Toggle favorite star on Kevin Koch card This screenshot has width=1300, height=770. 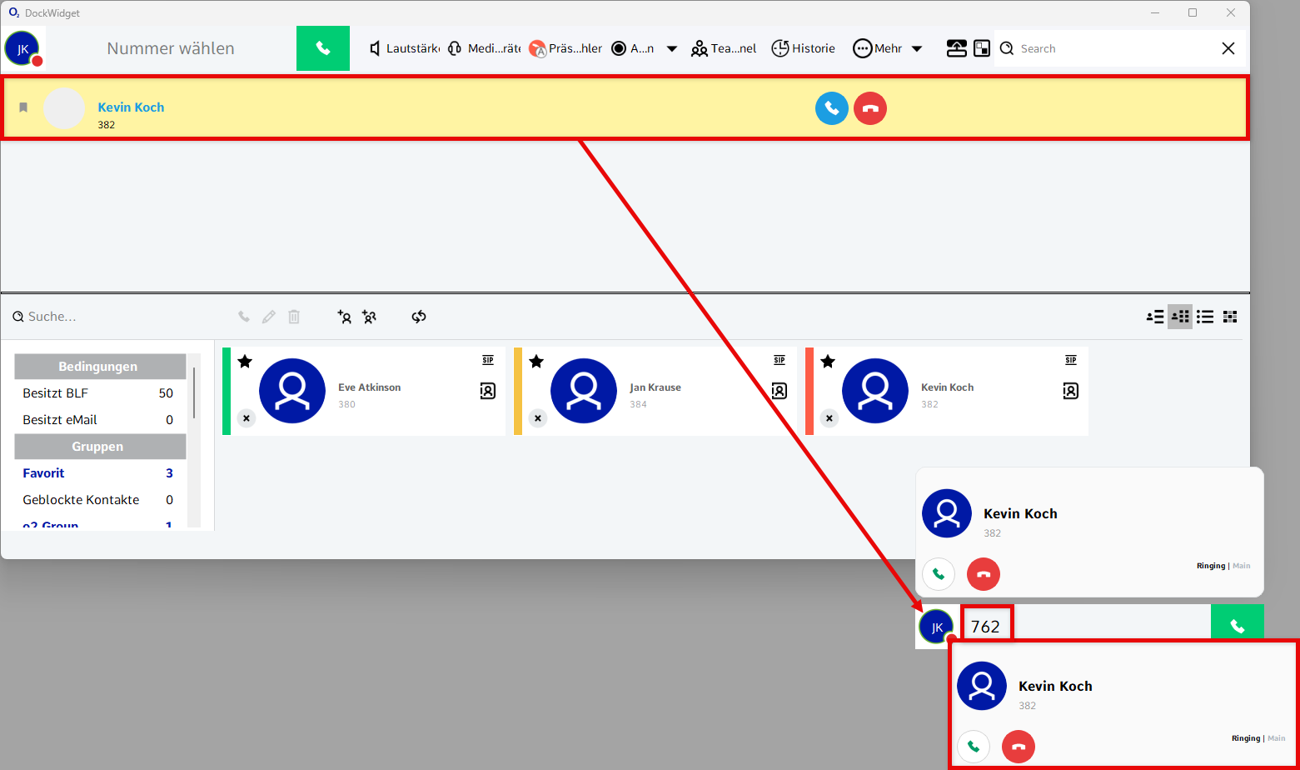[x=828, y=362]
